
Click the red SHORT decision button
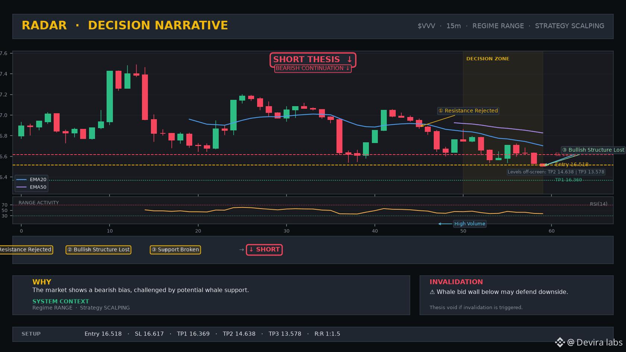(264, 250)
